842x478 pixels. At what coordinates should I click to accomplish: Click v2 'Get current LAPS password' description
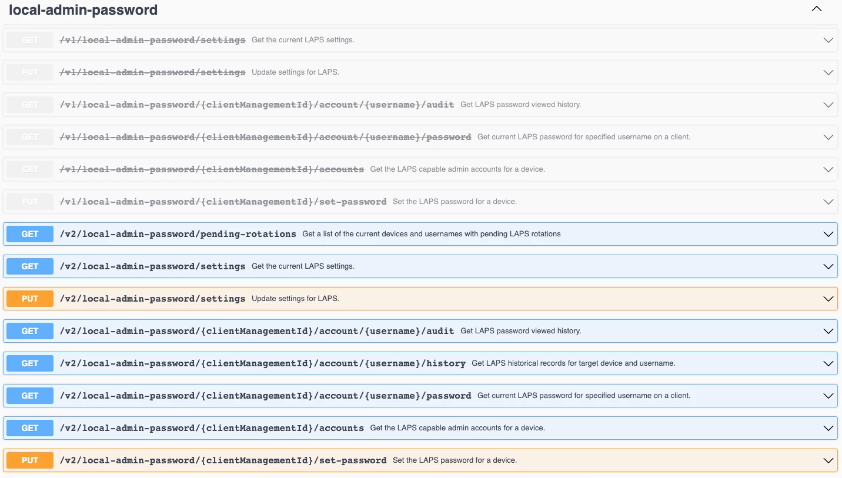pos(584,396)
